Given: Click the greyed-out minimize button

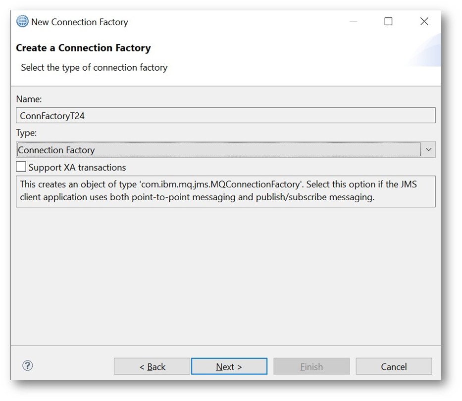Looking at the screenshot, I should click(353, 22).
